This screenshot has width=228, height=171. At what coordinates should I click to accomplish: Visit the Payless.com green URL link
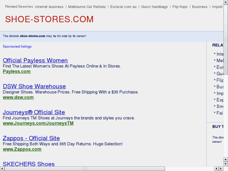[x=17, y=72]
